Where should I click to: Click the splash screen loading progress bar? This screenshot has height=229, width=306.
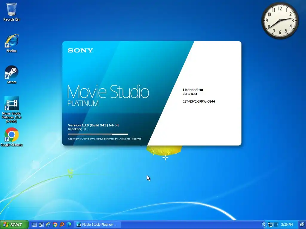[x=98, y=134]
